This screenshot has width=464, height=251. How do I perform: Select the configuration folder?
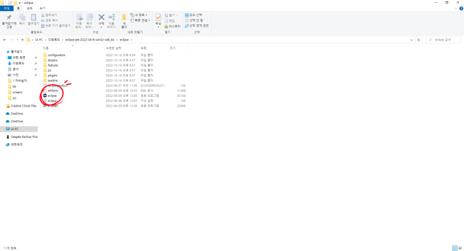click(x=56, y=55)
